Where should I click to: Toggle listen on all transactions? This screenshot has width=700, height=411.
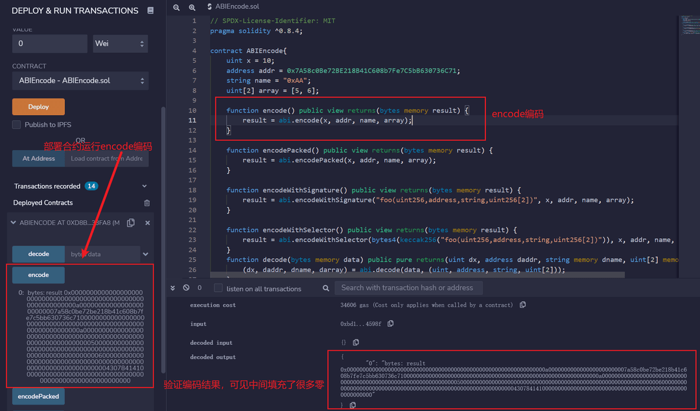click(218, 288)
